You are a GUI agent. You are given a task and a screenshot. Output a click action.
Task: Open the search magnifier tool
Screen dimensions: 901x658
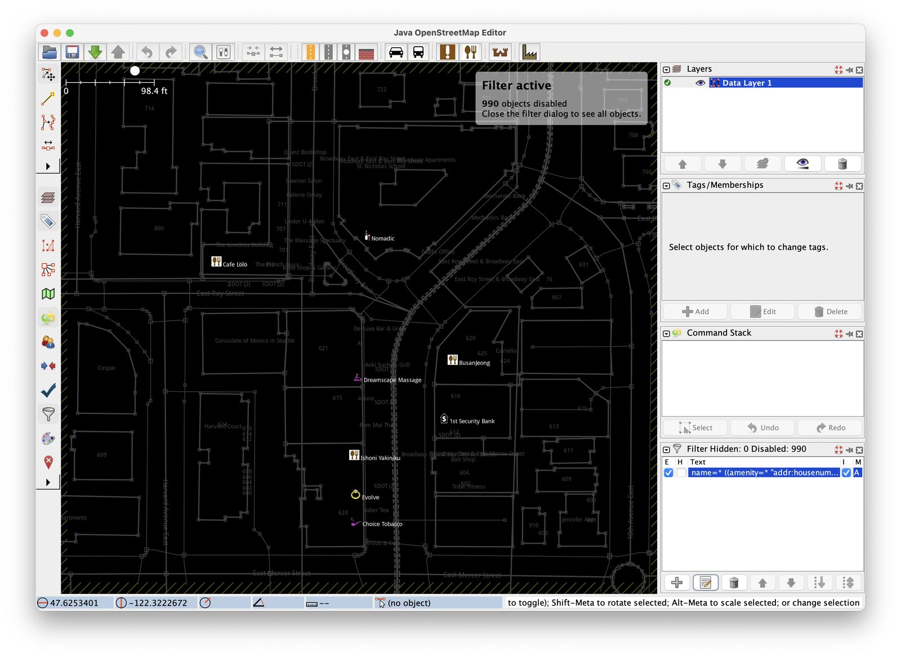click(x=200, y=52)
